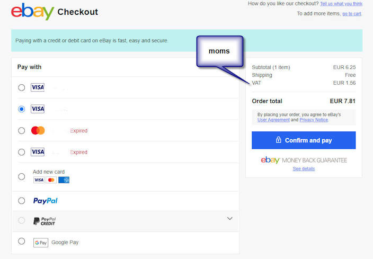Click the Visa icon on the expired Visa card
The width and height of the screenshot is (373, 259).
pyautogui.click(x=38, y=151)
